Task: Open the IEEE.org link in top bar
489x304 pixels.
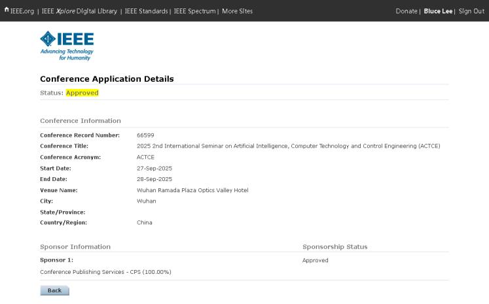Action: coord(22,11)
